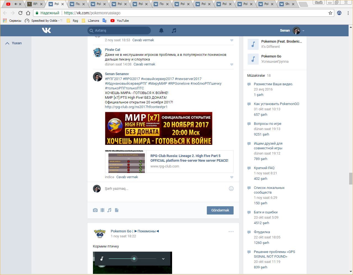Open the Pokemon Go community avatar
Viewport: 353px width, 275px height.
(100, 233)
